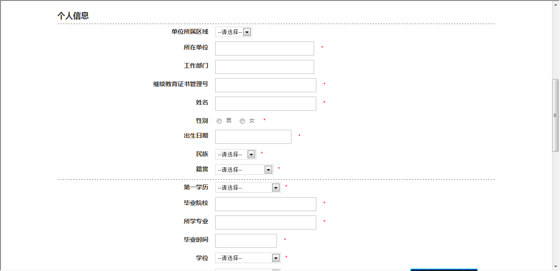Viewport: 560px width, 271px height.
Task: Focus the 所学专业 text box
Action: pyautogui.click(x=266, y=222)
